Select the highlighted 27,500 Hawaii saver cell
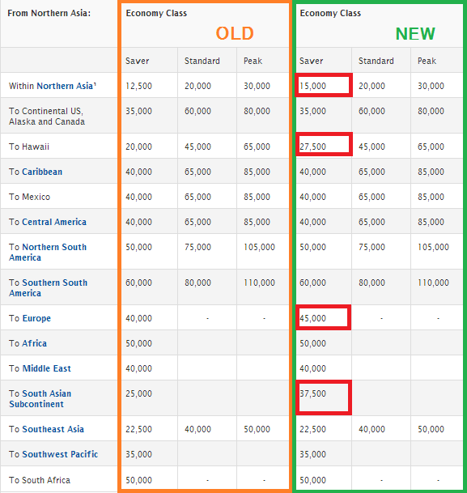Viewport: 467px width, 493px height. (x=324, y=144)
